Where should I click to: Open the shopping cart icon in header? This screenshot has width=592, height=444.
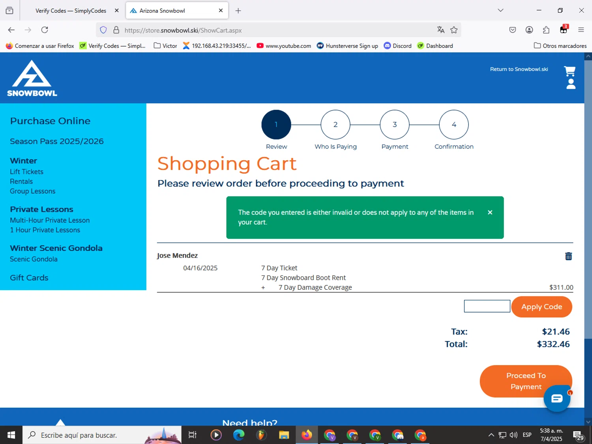click(x=570, y=71)
